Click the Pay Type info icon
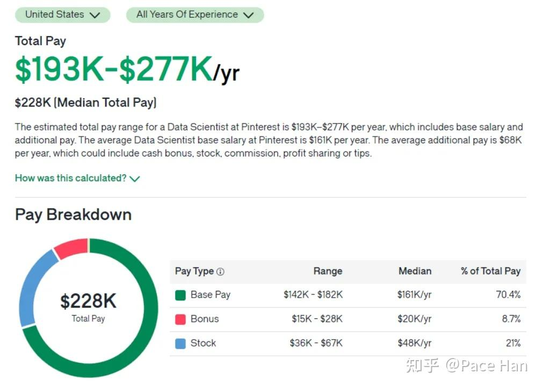Image resolution: width=542 pixels, height=387 pixels. pyautogui.click(x=220, y=272)
